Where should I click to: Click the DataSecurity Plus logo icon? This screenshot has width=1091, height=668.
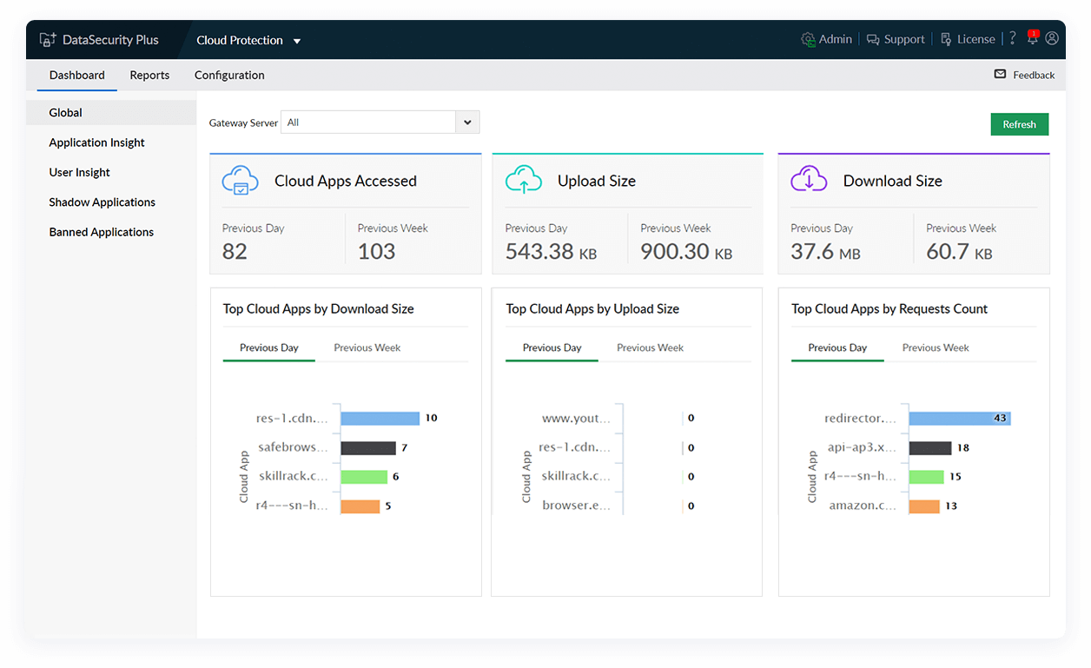pos(48,40)
